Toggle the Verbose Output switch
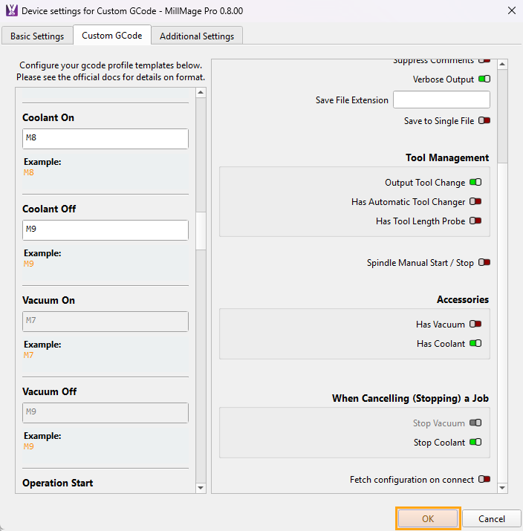523x531 pixels. click(484, 79)
